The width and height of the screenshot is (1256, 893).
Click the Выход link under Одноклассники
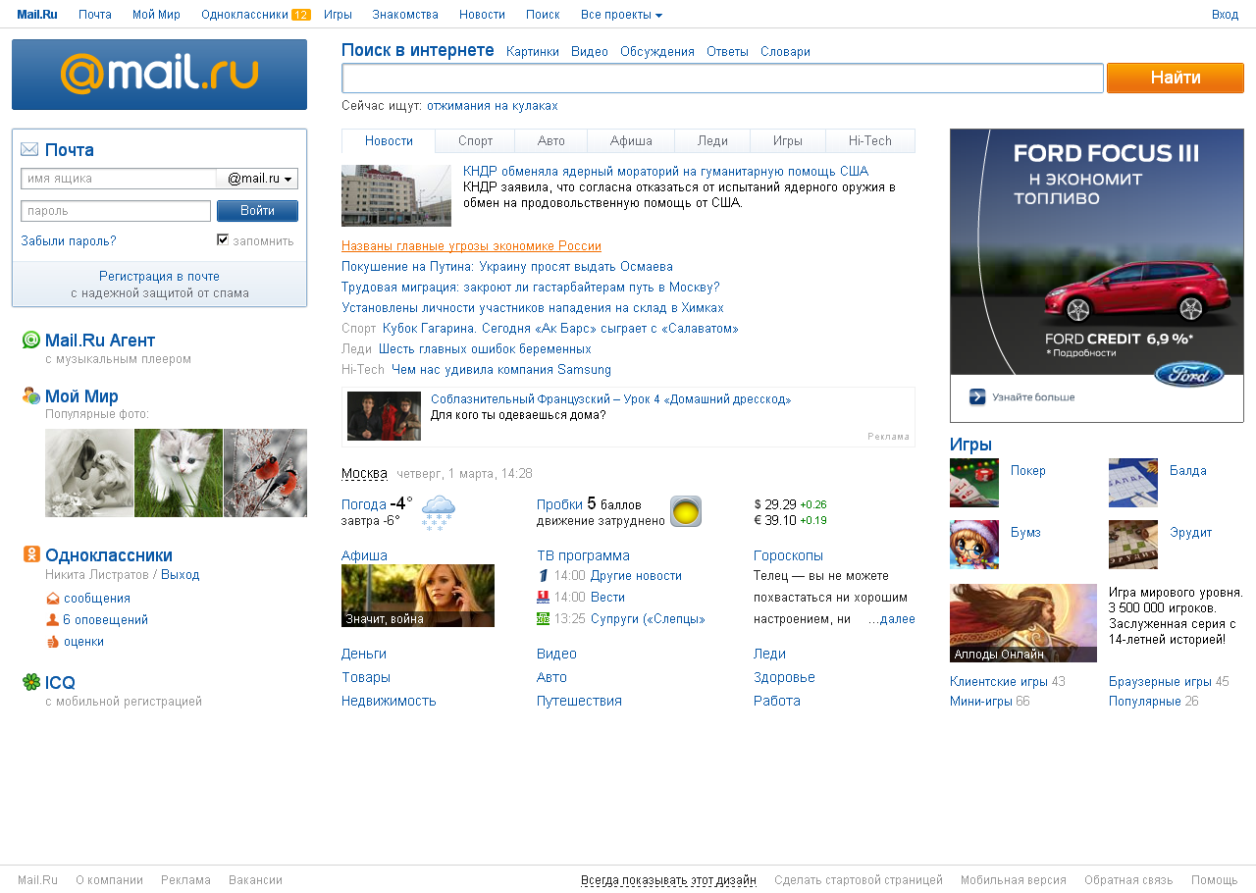point(181,574)
